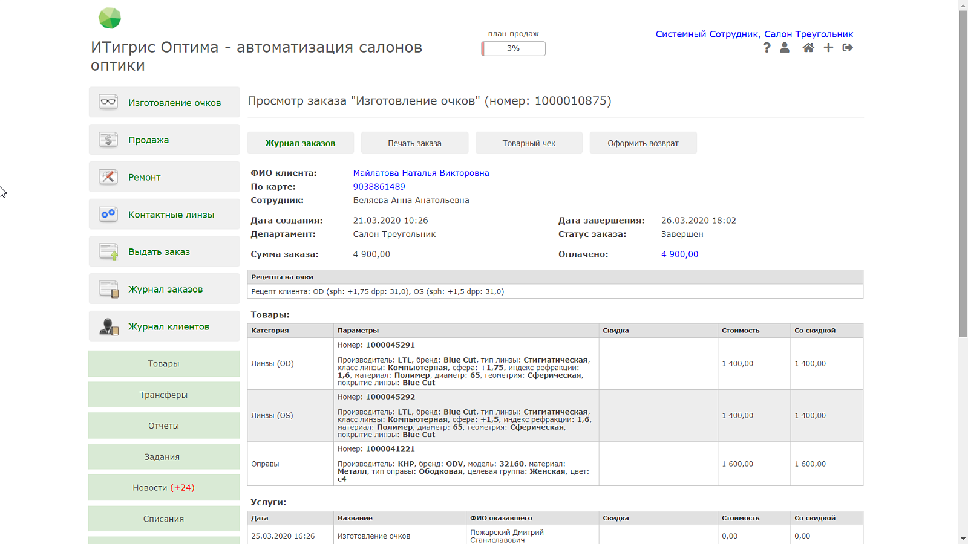Click ФИО оказавшего column header
Image resolution: width=968 pixels, height=544 pixels.
click(533, 518)
